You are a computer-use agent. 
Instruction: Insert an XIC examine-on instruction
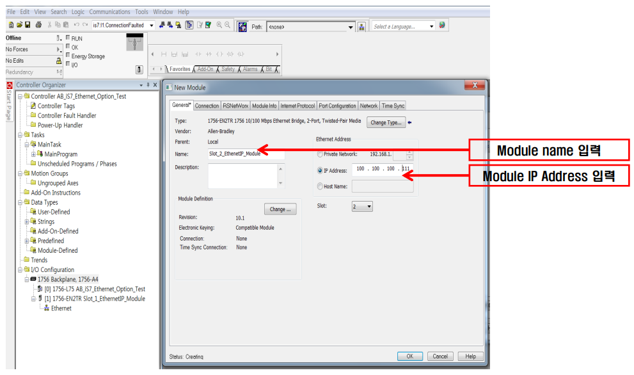(x=198, y=54)
